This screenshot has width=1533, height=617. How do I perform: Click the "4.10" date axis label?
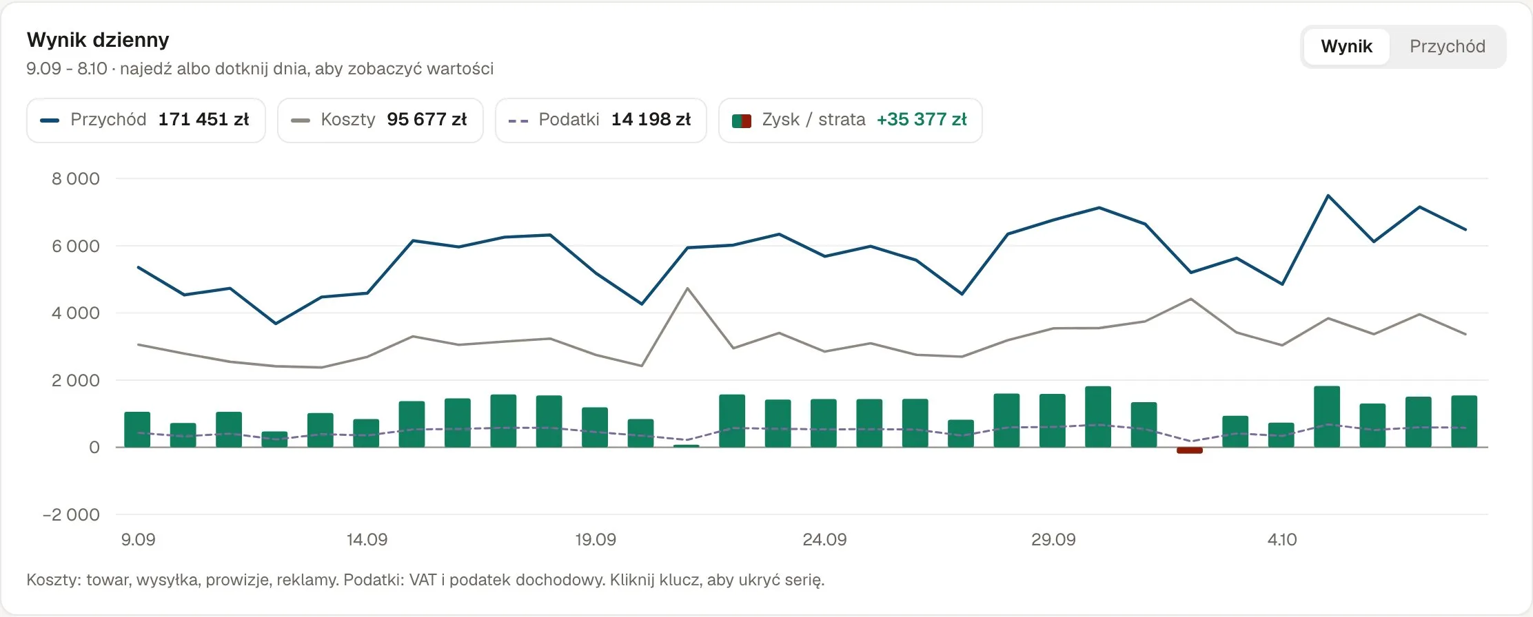pos(1282,539)
